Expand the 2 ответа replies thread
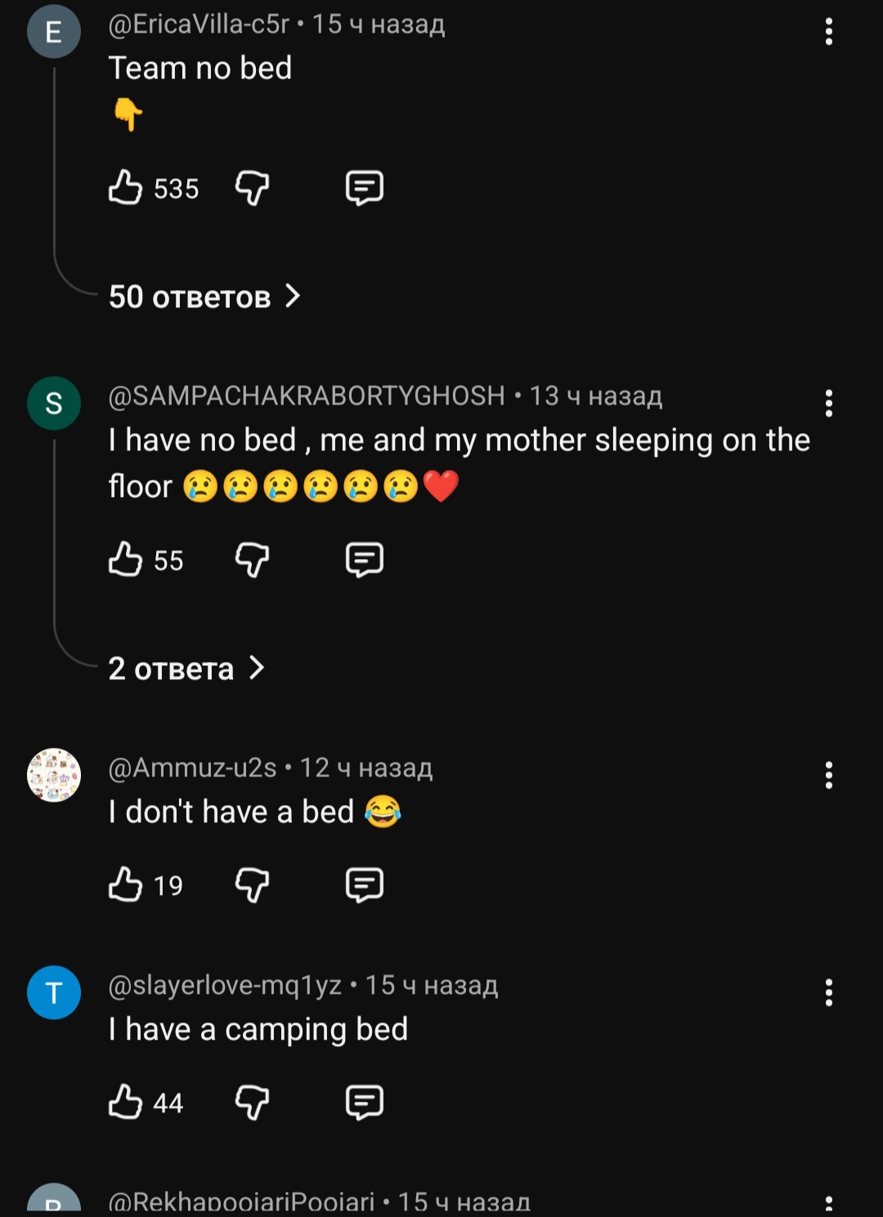 click(186, 669)
